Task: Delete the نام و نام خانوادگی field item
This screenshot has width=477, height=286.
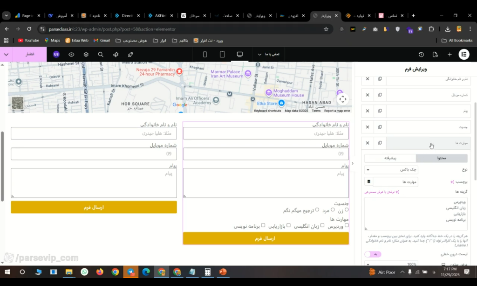Action: coord(368,79)
